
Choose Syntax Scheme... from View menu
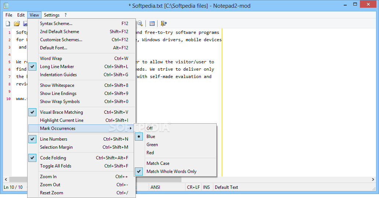pos(82,24)
